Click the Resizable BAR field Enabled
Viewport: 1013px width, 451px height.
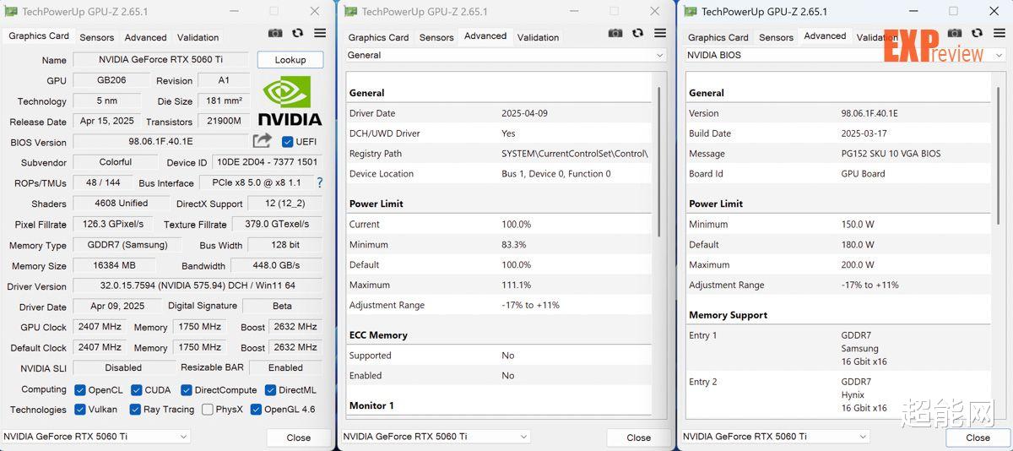285,368
